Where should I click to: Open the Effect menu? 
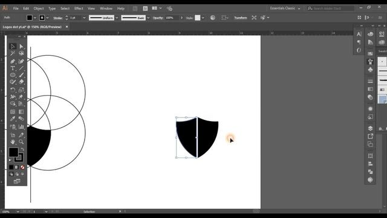(x=79, y=8)
